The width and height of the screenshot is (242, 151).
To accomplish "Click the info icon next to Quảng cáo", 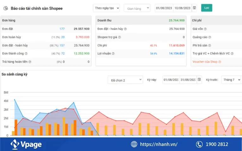I will (209, 37).
